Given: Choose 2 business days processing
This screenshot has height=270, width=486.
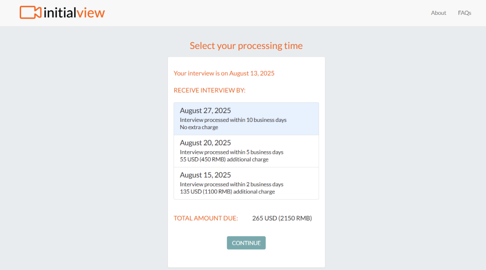Looking at the screenshot, I should [x=232, y=184].
